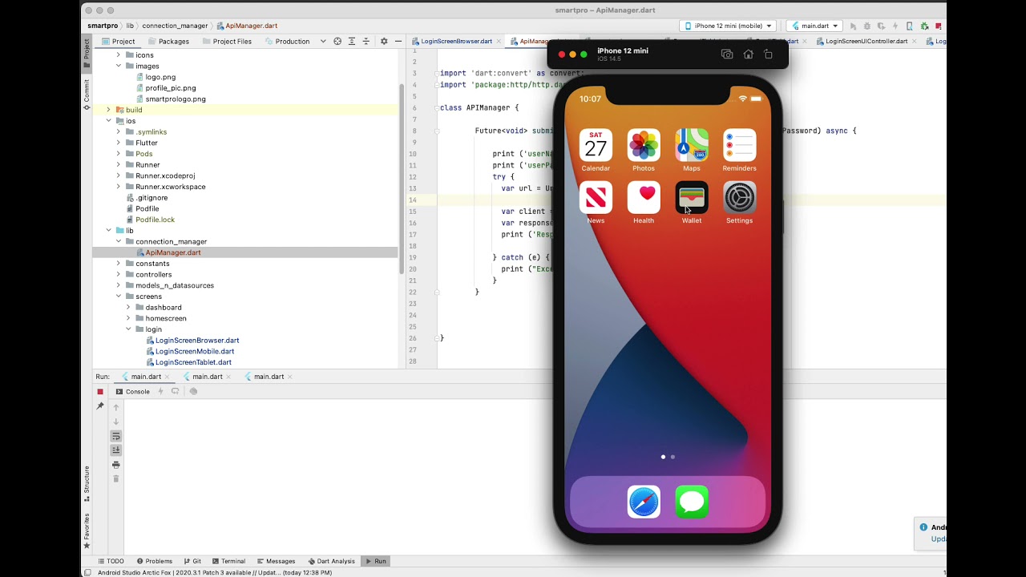Screen dimensions: 1026x577
Task: Collapse the lib folder
Action: click(109, 231)
